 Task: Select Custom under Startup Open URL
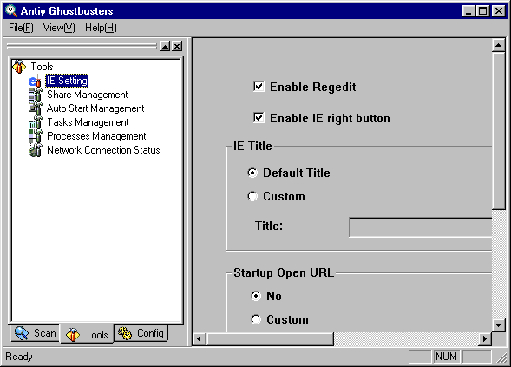tap(256, 319)
